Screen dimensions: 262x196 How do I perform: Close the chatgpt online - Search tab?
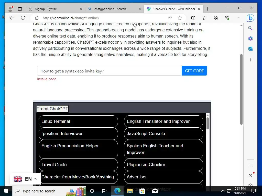140,9
